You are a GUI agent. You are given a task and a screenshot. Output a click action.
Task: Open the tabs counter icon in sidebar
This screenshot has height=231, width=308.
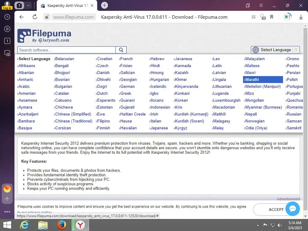(x=7, y=41)
